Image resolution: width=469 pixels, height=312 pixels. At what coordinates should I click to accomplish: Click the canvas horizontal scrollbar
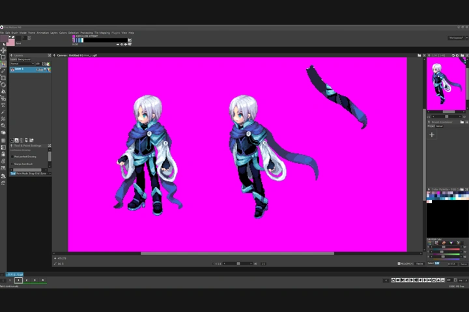[x=237, y=253]
